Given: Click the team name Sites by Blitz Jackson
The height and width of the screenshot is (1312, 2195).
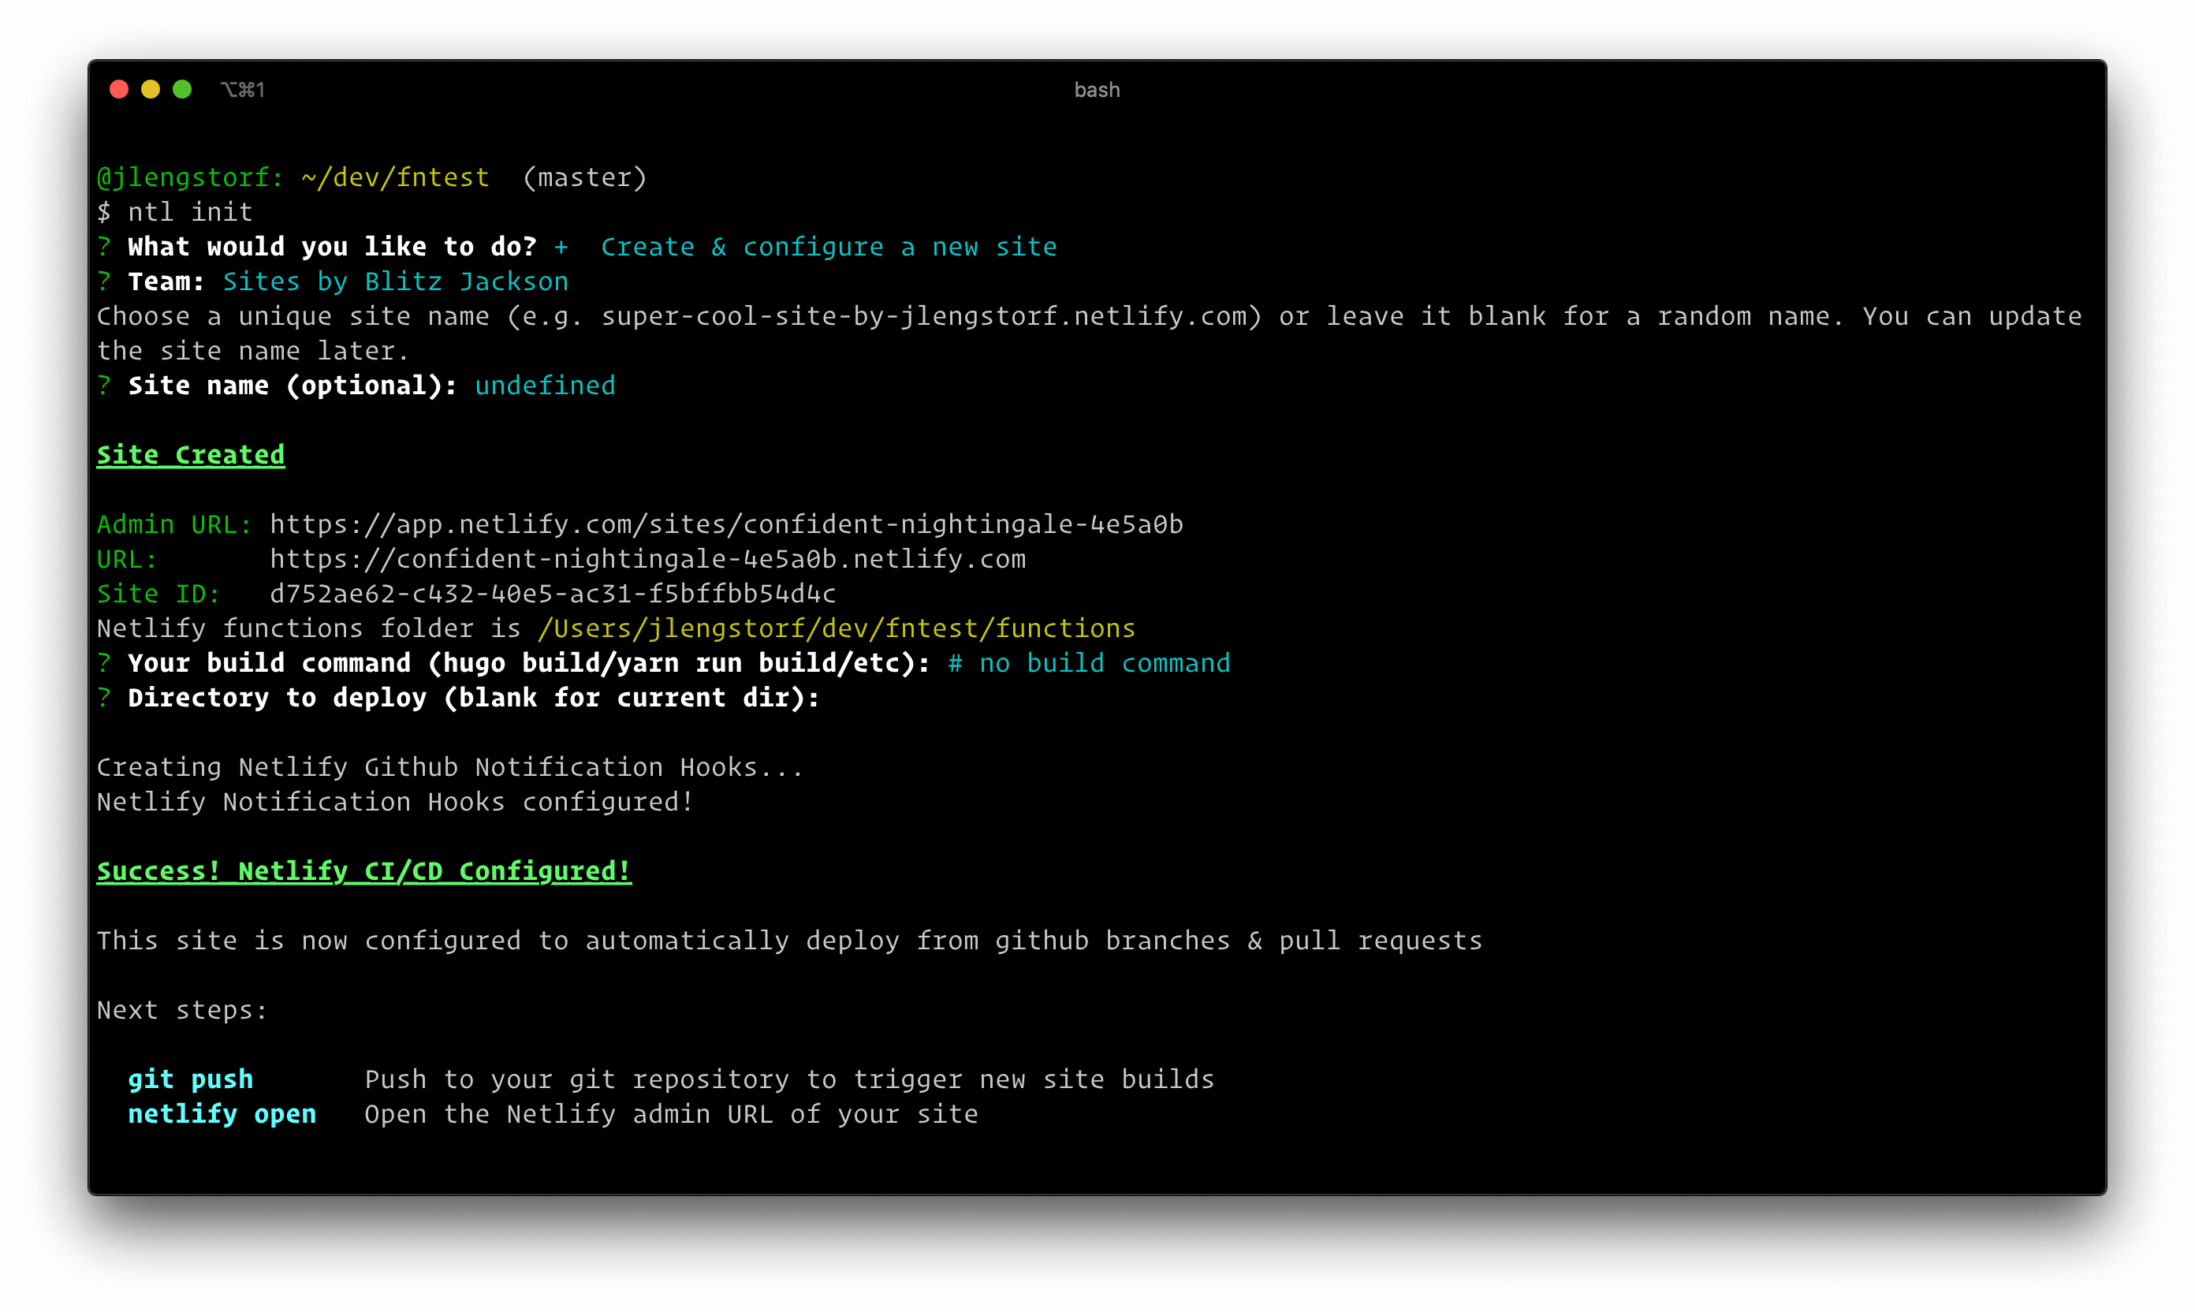Looking at the screenshot, I should pyautogui.click(x=396, y=281).
